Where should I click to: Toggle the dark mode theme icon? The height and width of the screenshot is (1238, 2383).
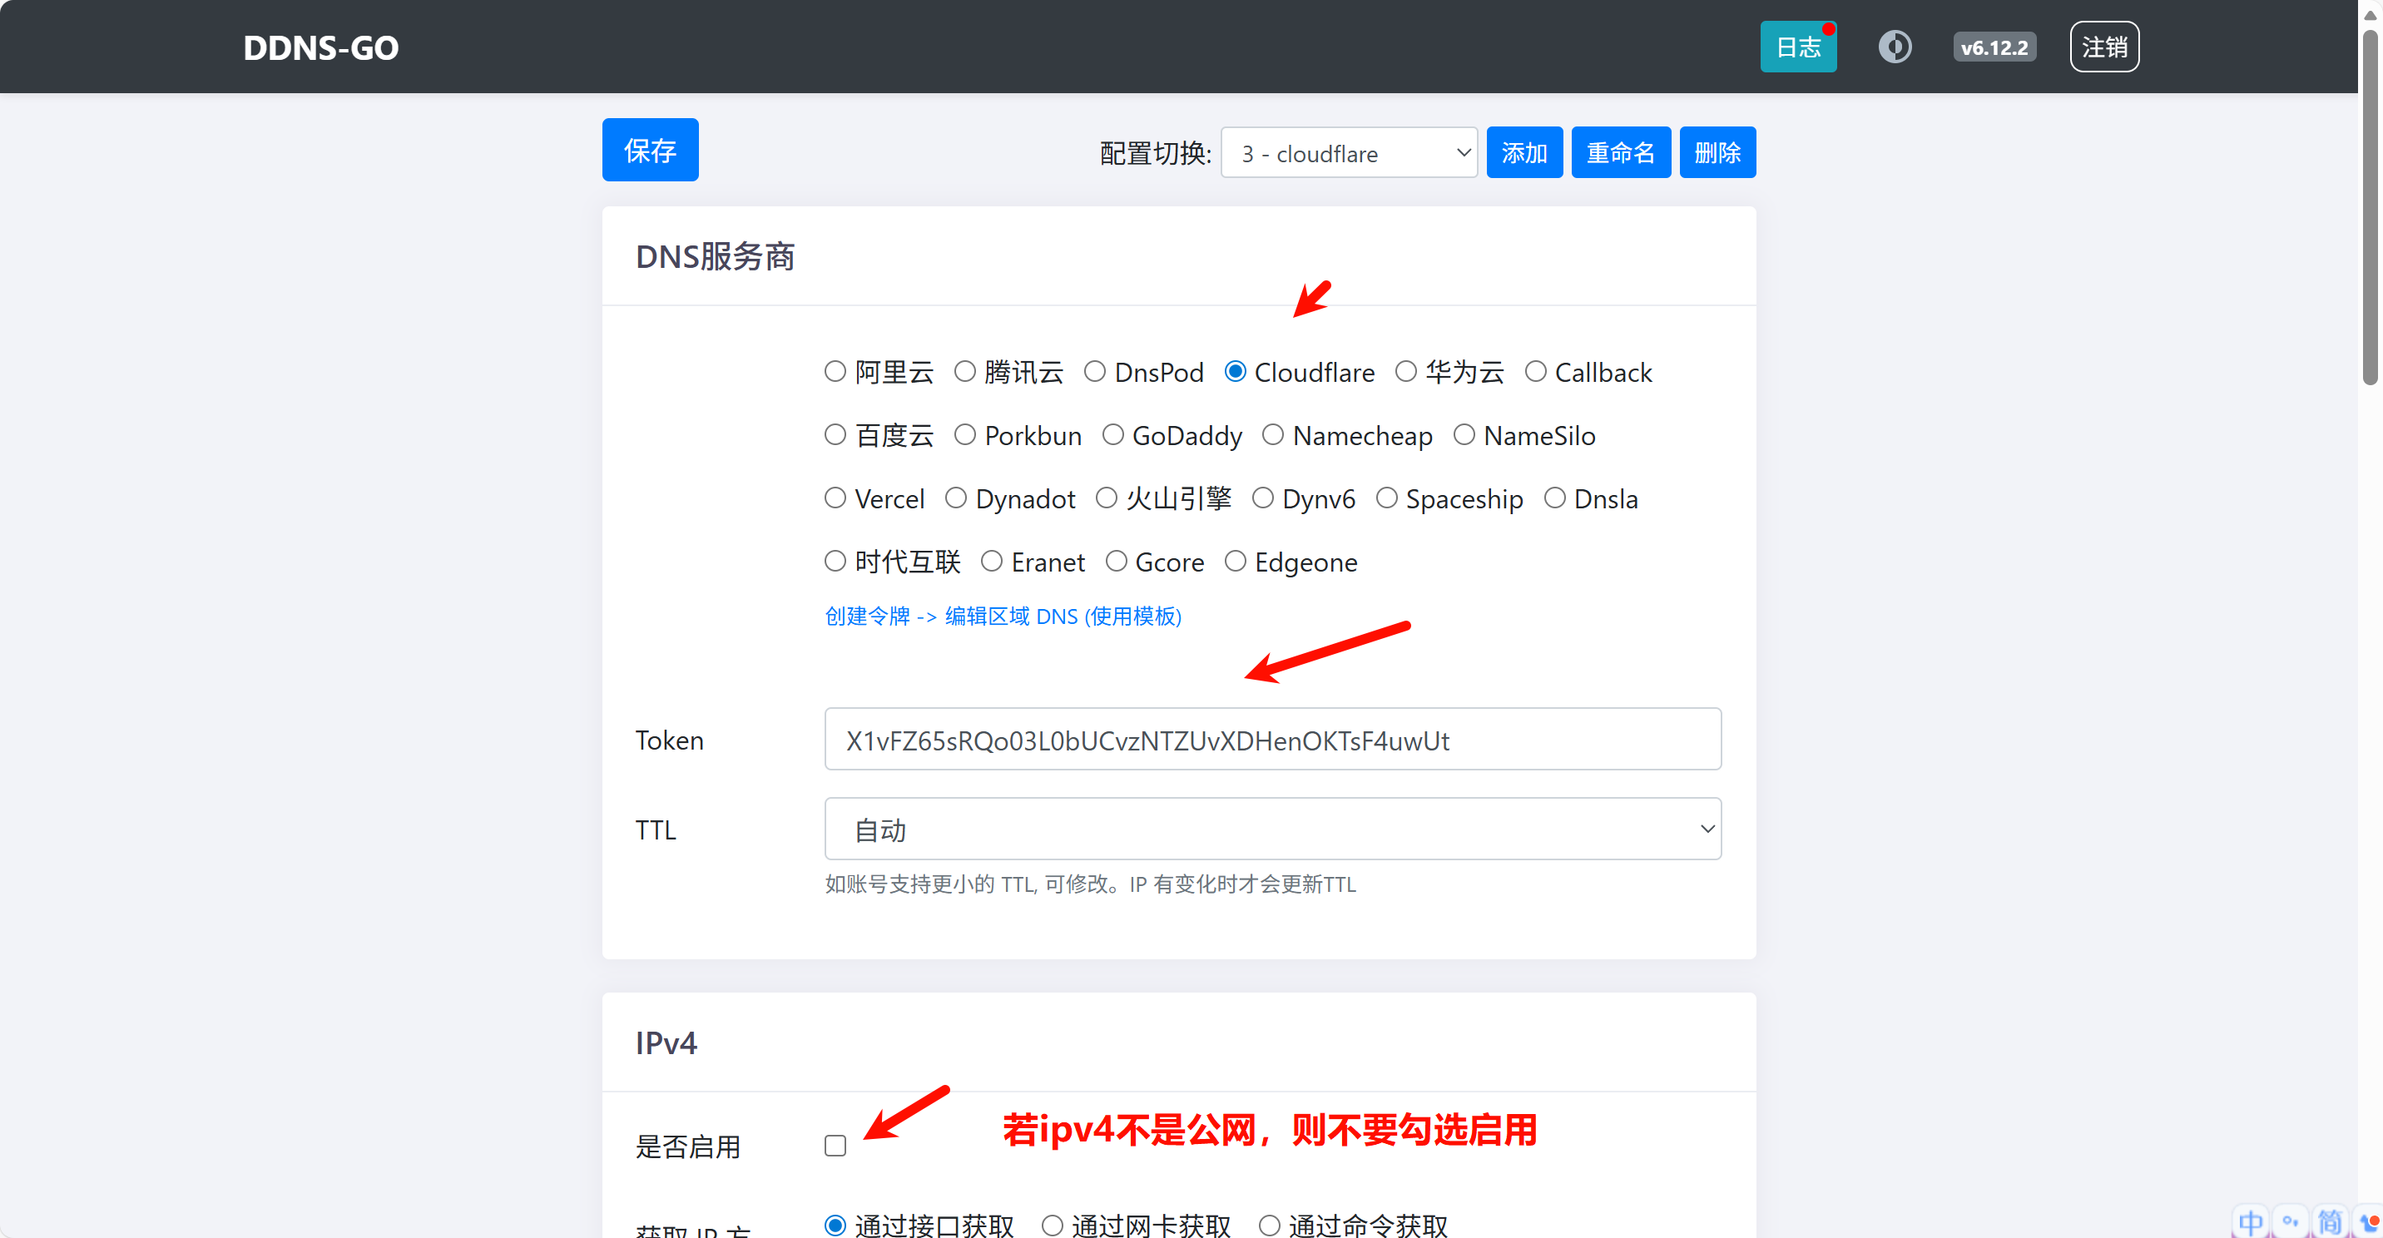pos(1894,47)
